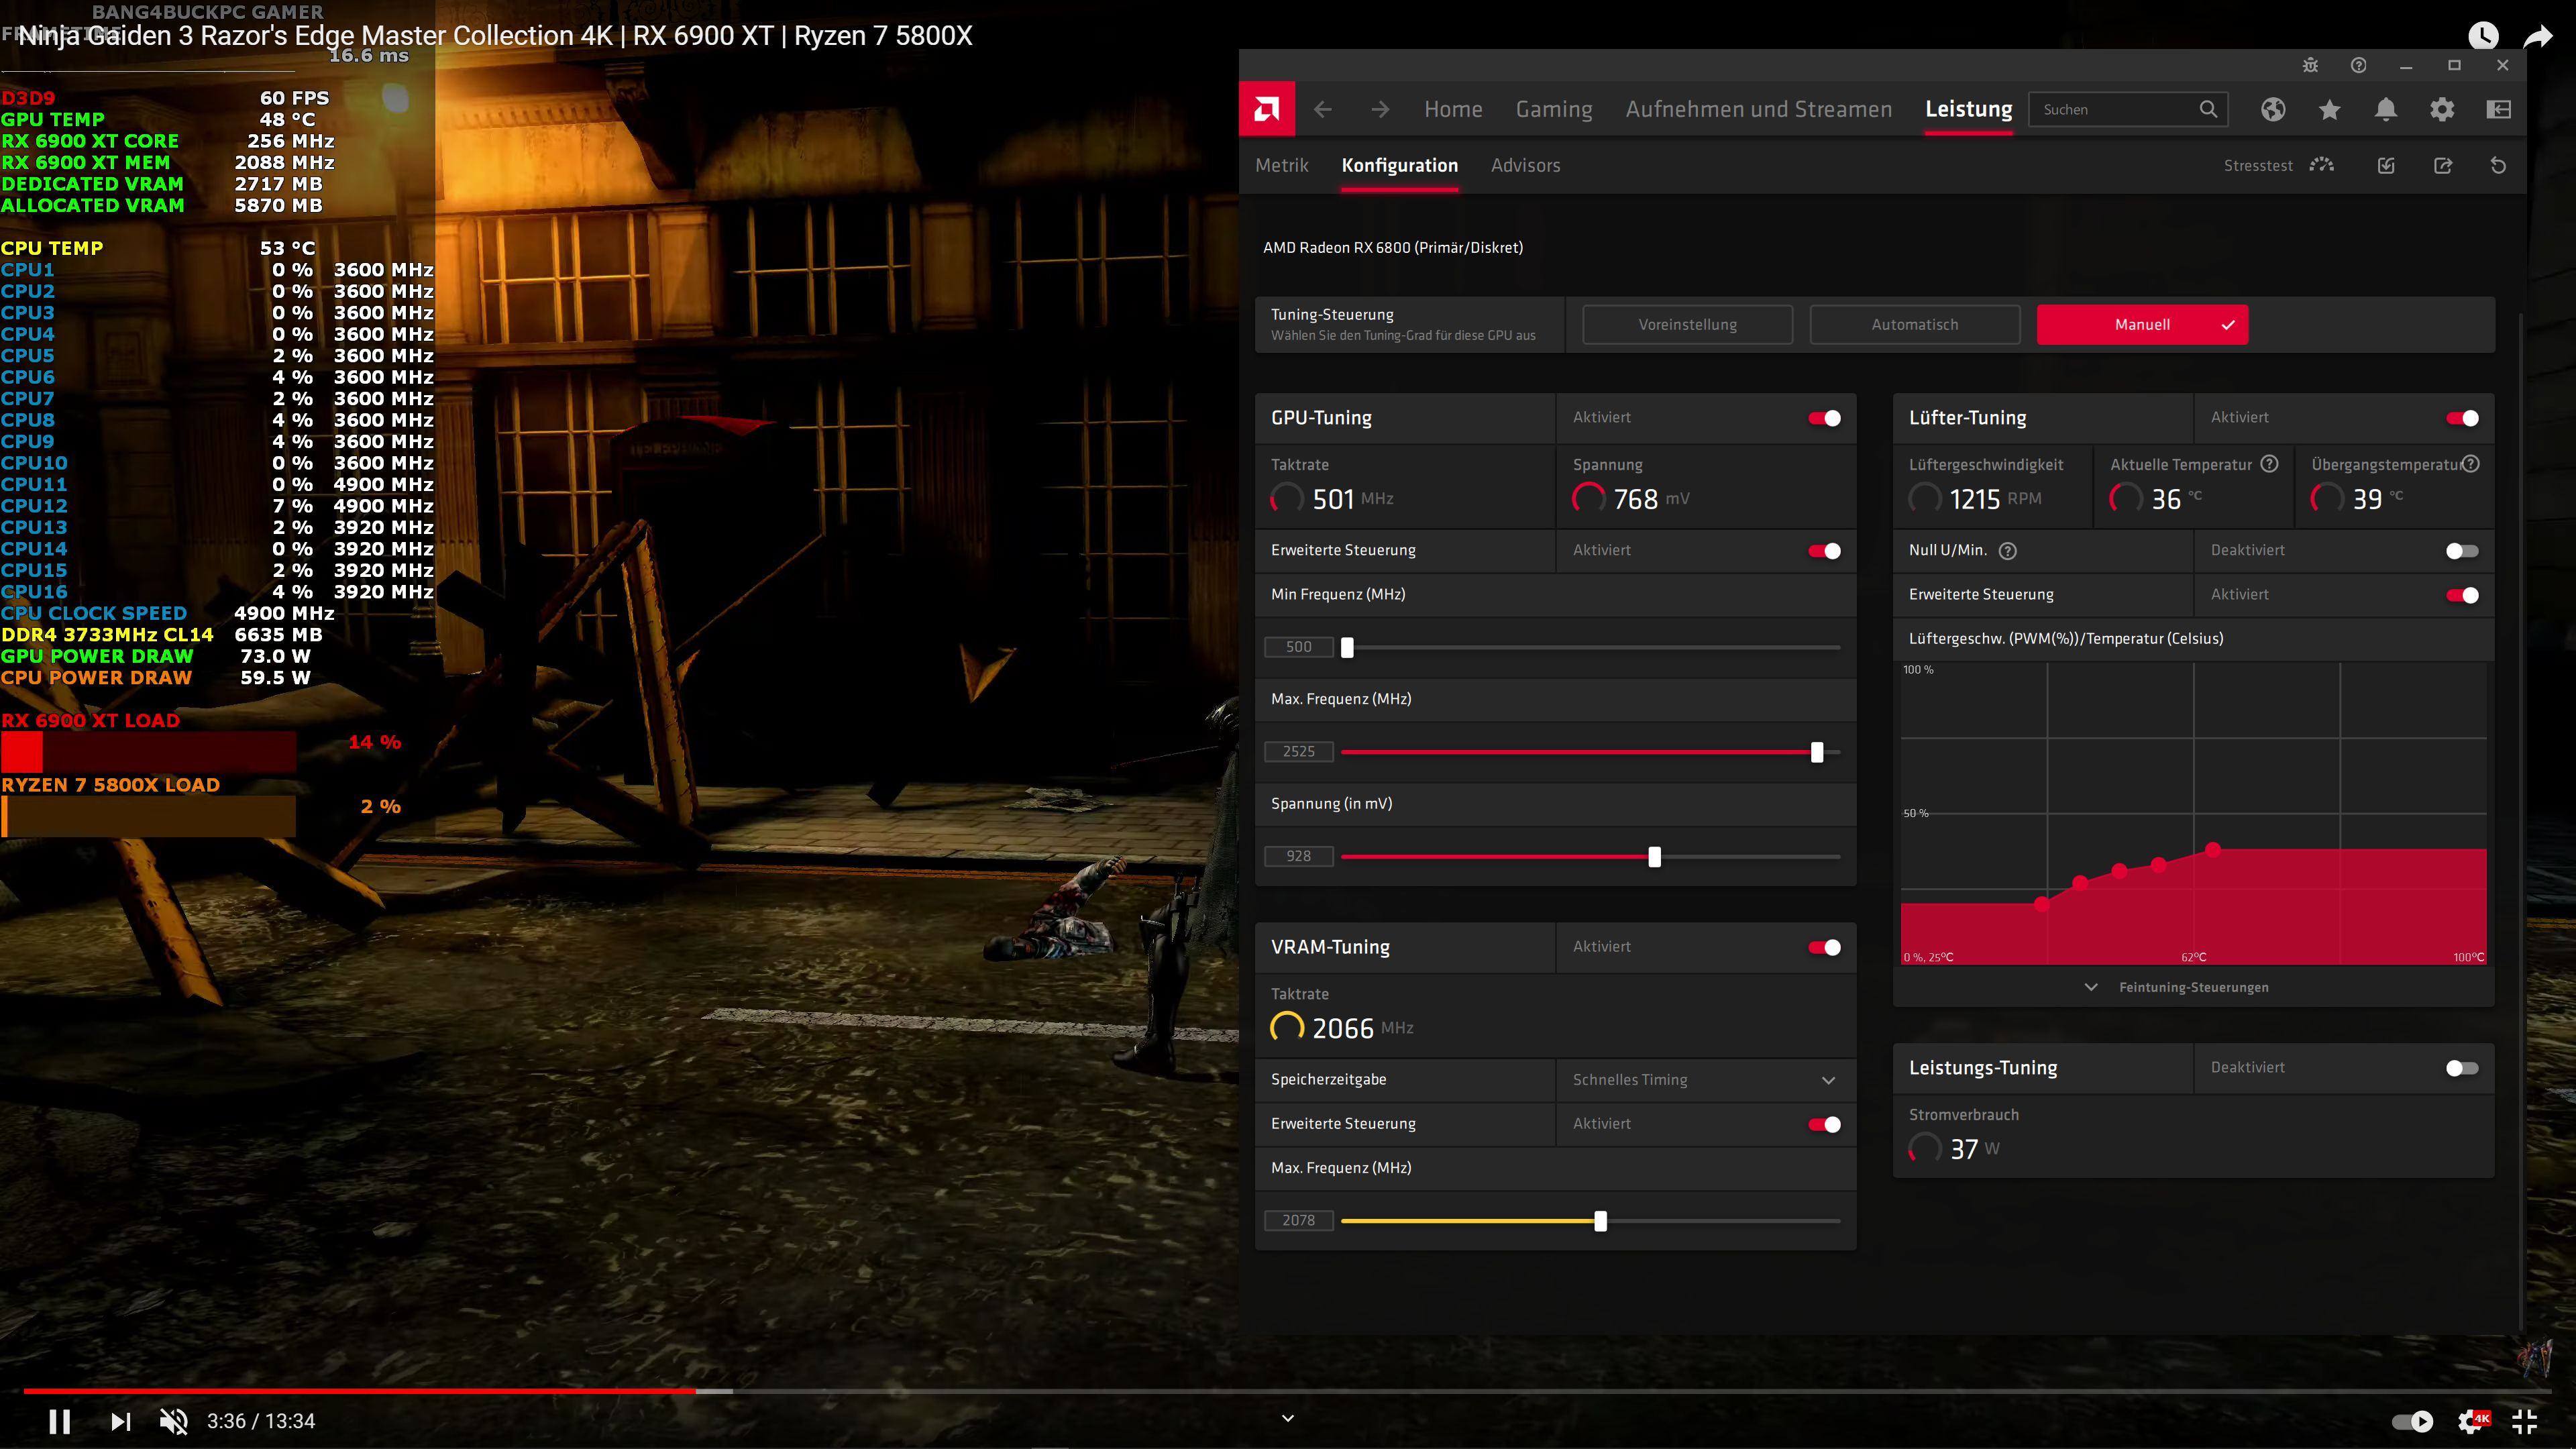Start the Stresstest gauge icon
The width and height of the screenshot is (2576, 1449).
[x=2322, y=165]
